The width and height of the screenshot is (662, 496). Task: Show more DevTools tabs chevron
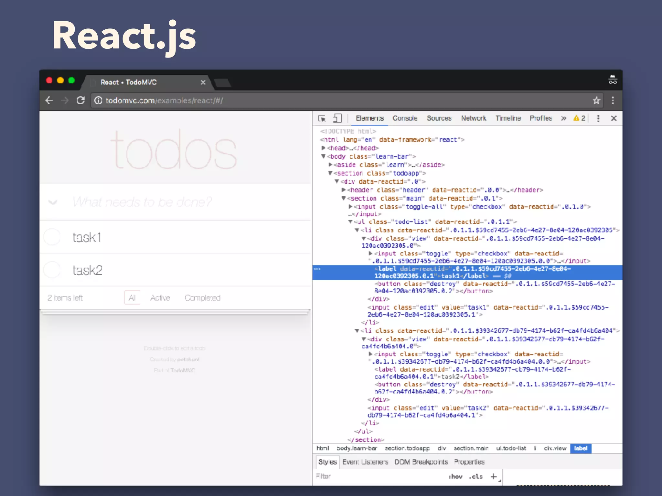[x=564, y=118]
